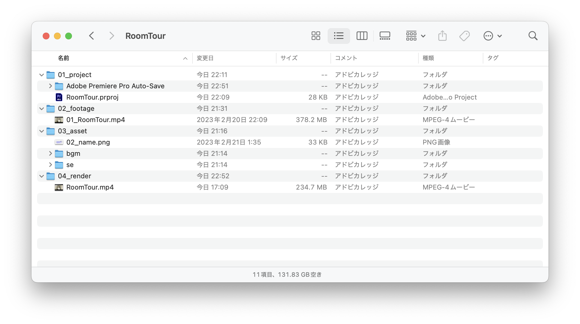Switch to list view
The width and height of the screenshot is (580, 324).
point(339,36)
